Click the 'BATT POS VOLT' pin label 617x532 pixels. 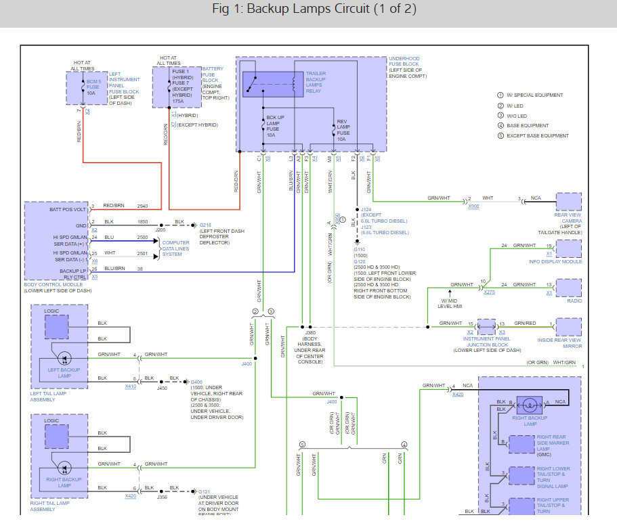pos(67,210)
